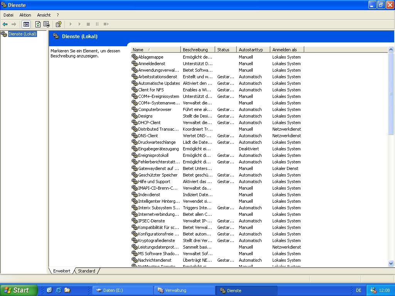
Task: Open the Datei menu
Action: click(x=8, y=15)
